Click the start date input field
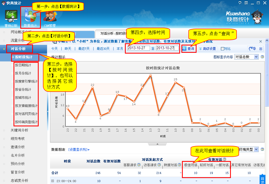269x184 pixels. (x=138, y=48)
